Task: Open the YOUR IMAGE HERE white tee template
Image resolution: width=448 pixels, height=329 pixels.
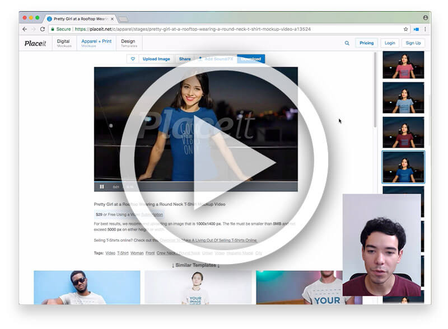Action: coord(198,287)
